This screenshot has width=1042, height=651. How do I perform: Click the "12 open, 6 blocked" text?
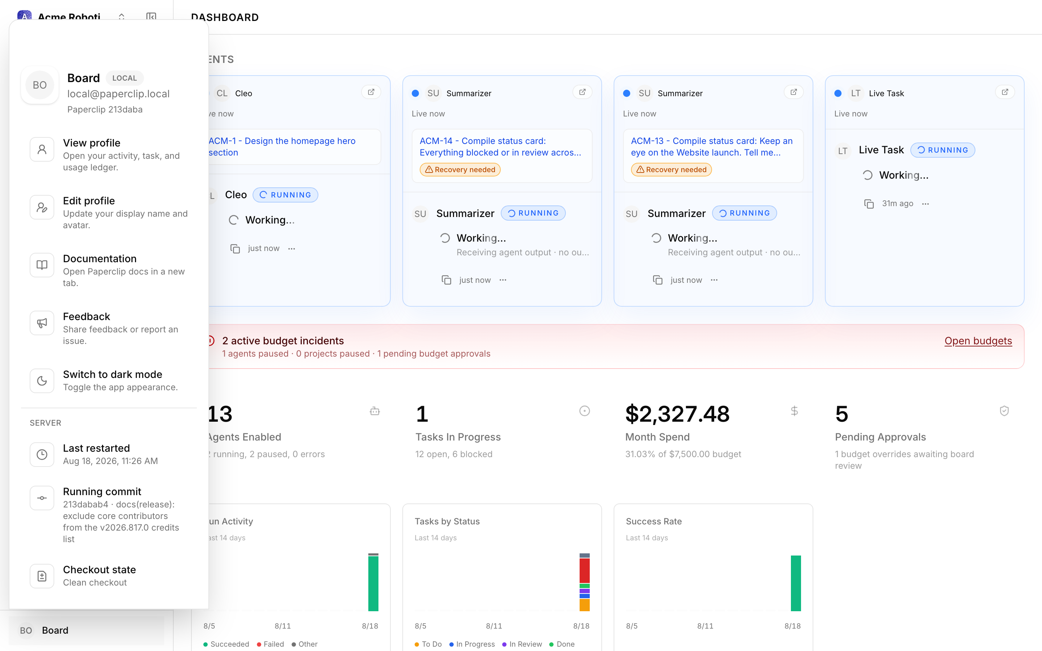click(x=453, y=454)
